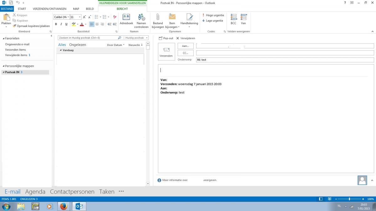Open the BESTAND tab
Viewport: 376px width, 211px height.
pyautogui.click(x=7, y=9)
